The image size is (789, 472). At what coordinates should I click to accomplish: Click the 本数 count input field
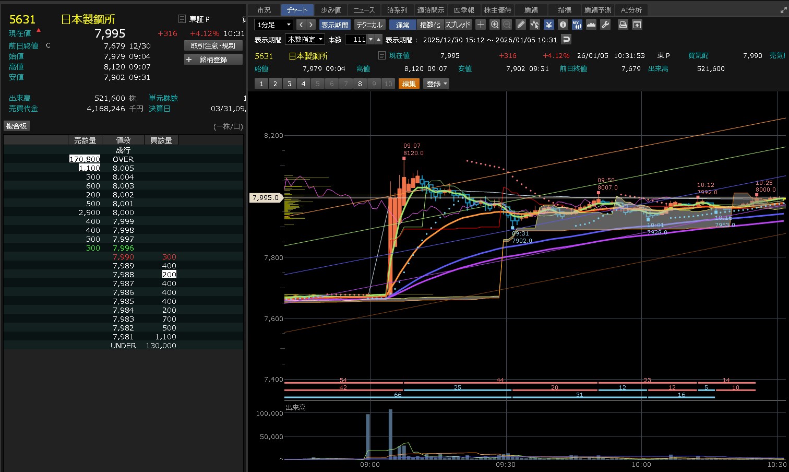[x=356, y=39]
